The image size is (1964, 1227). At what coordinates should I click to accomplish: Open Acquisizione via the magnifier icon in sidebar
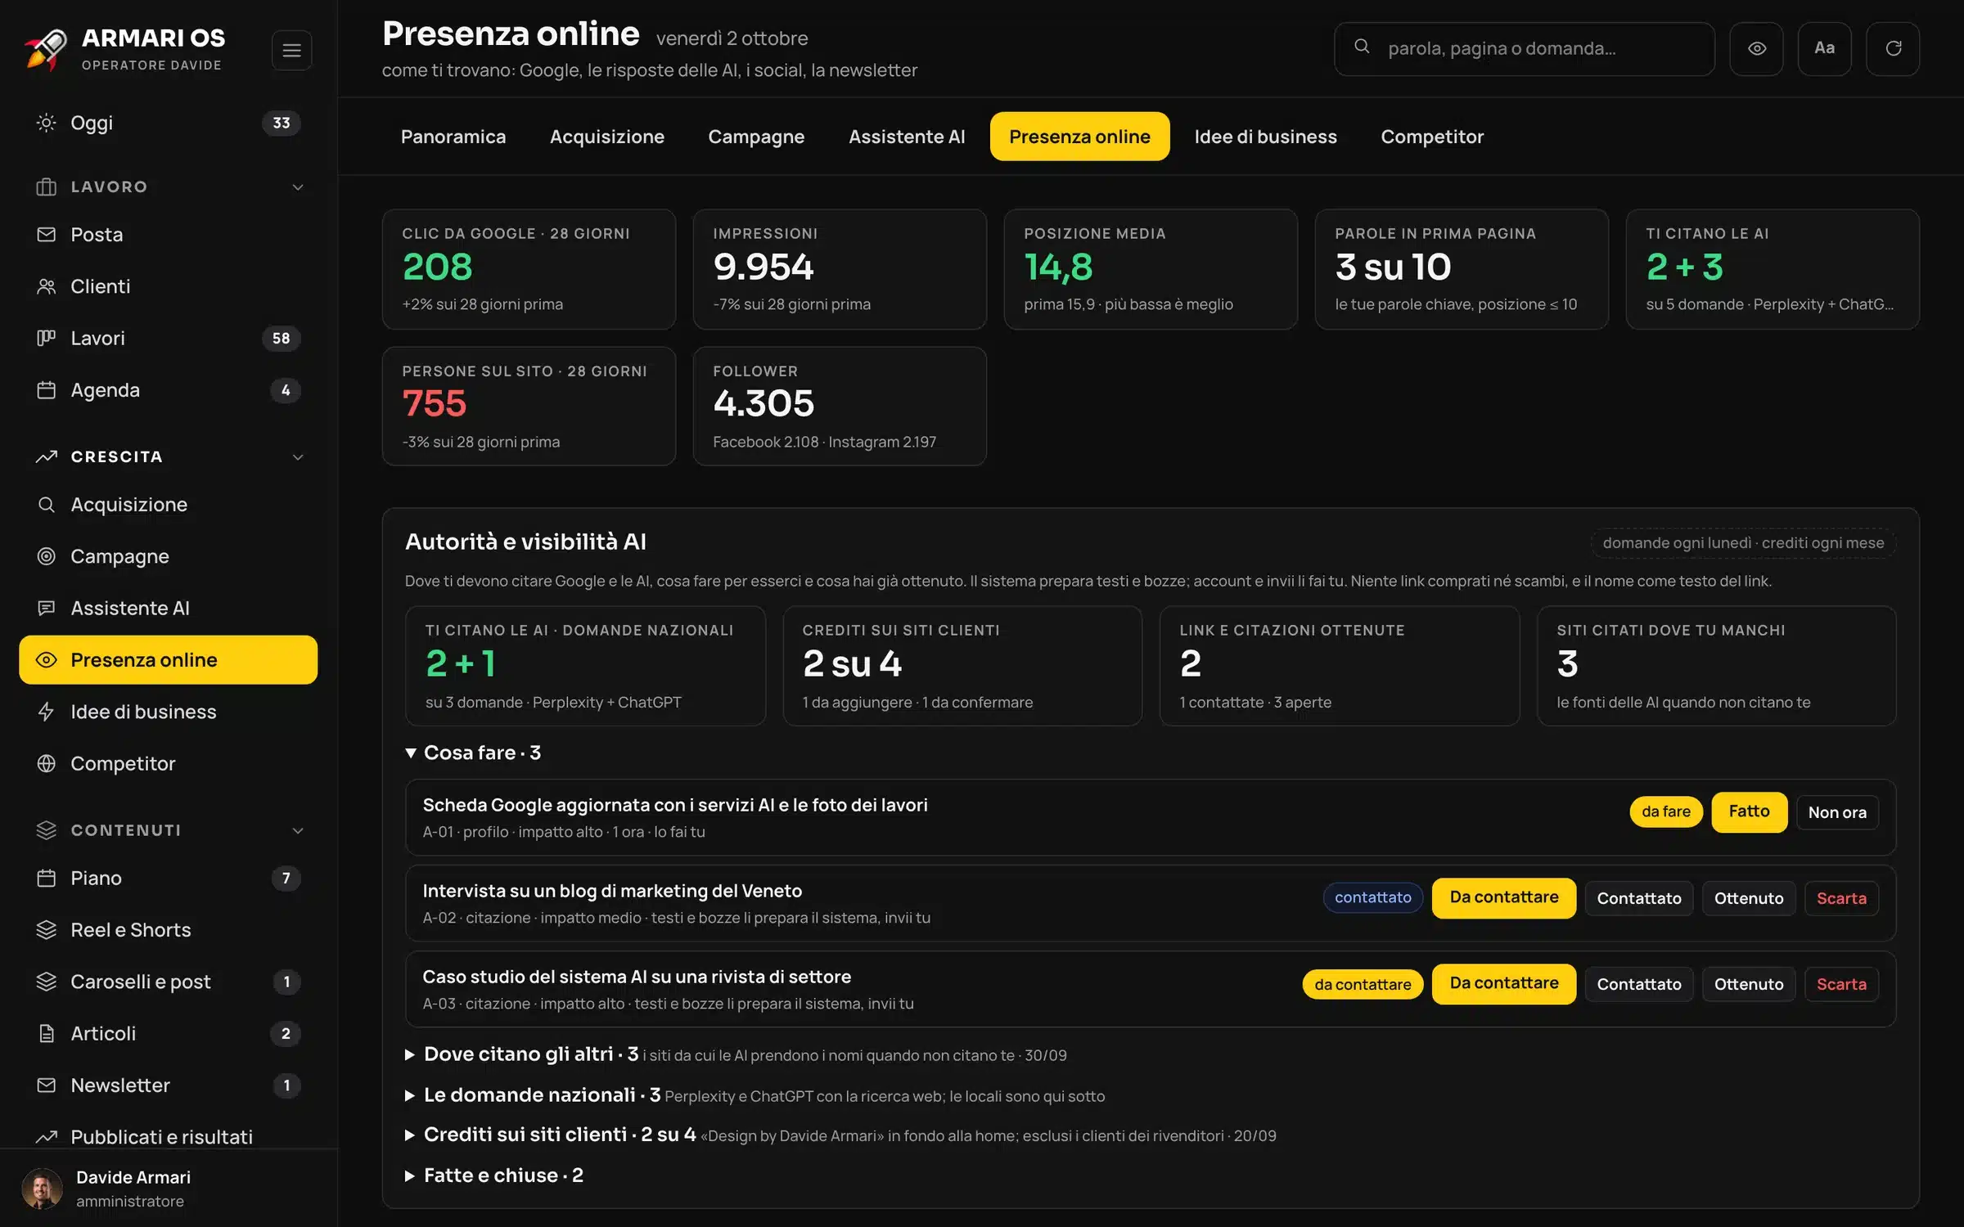click(47, 505)
